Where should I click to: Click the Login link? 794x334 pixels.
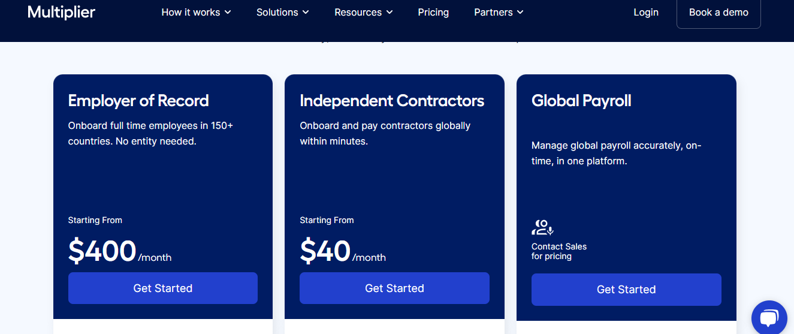pyautogui.click(x=646, y=12)
